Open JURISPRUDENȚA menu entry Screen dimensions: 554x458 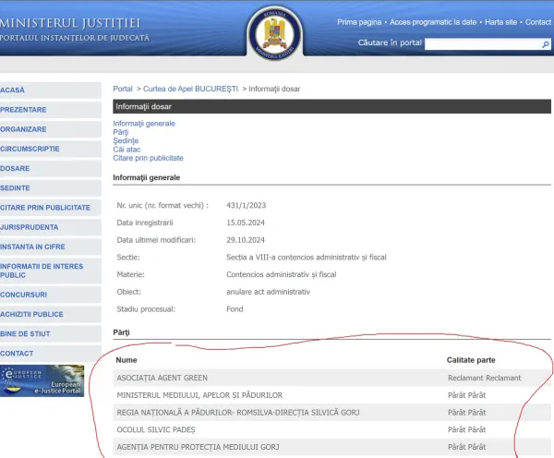point(30,227)
